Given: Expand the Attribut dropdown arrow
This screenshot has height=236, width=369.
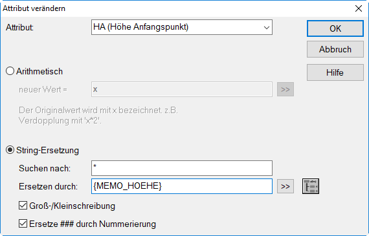Looking at the screenshot, I should pos(267,28).
